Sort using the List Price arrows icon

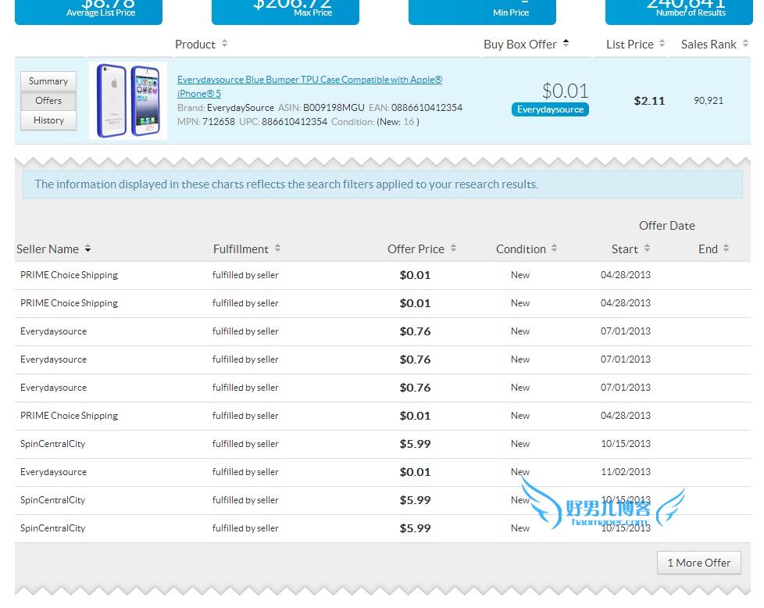click(662, 44)
